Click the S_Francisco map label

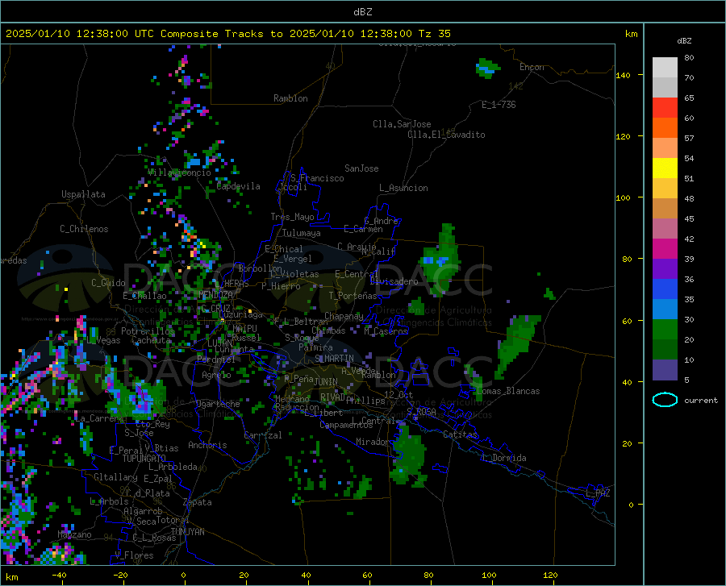click(x=318, y=178)
